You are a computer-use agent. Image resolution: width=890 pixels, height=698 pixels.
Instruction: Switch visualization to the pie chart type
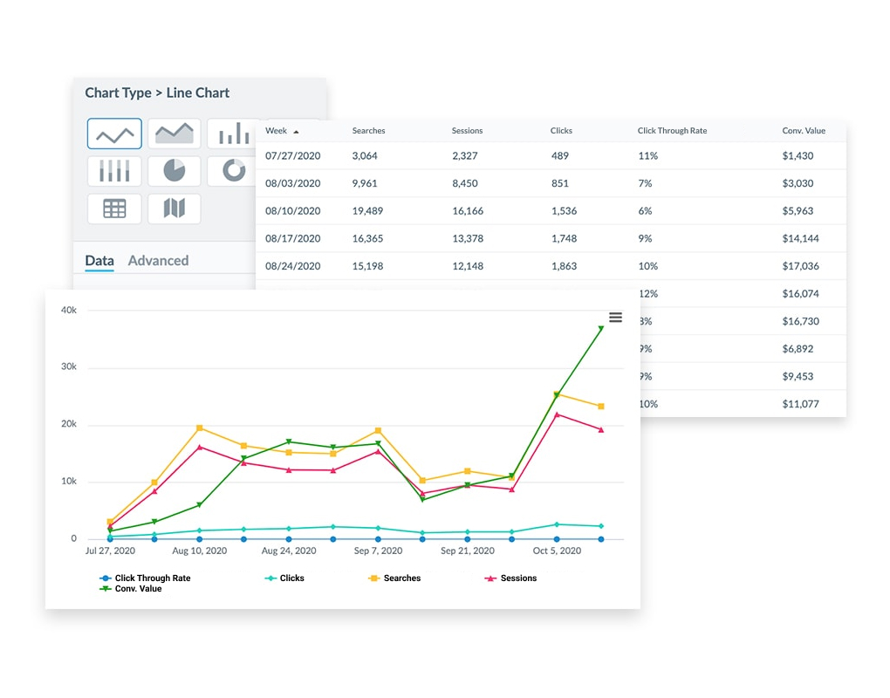click(x=173, y=171)
